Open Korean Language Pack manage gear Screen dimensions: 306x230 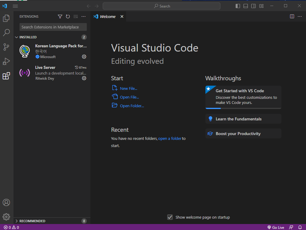click(84, 57)
